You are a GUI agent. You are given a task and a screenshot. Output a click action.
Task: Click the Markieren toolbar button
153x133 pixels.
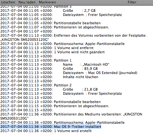click(x=47, y=2)
